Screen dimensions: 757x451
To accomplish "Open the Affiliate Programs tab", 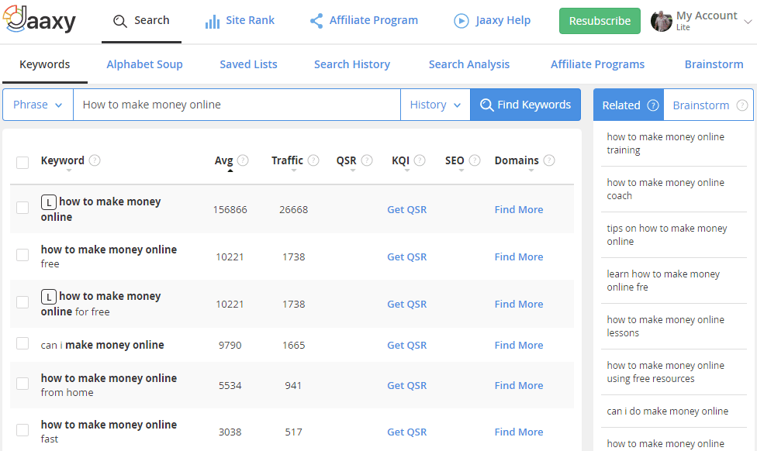I will 597,64.
